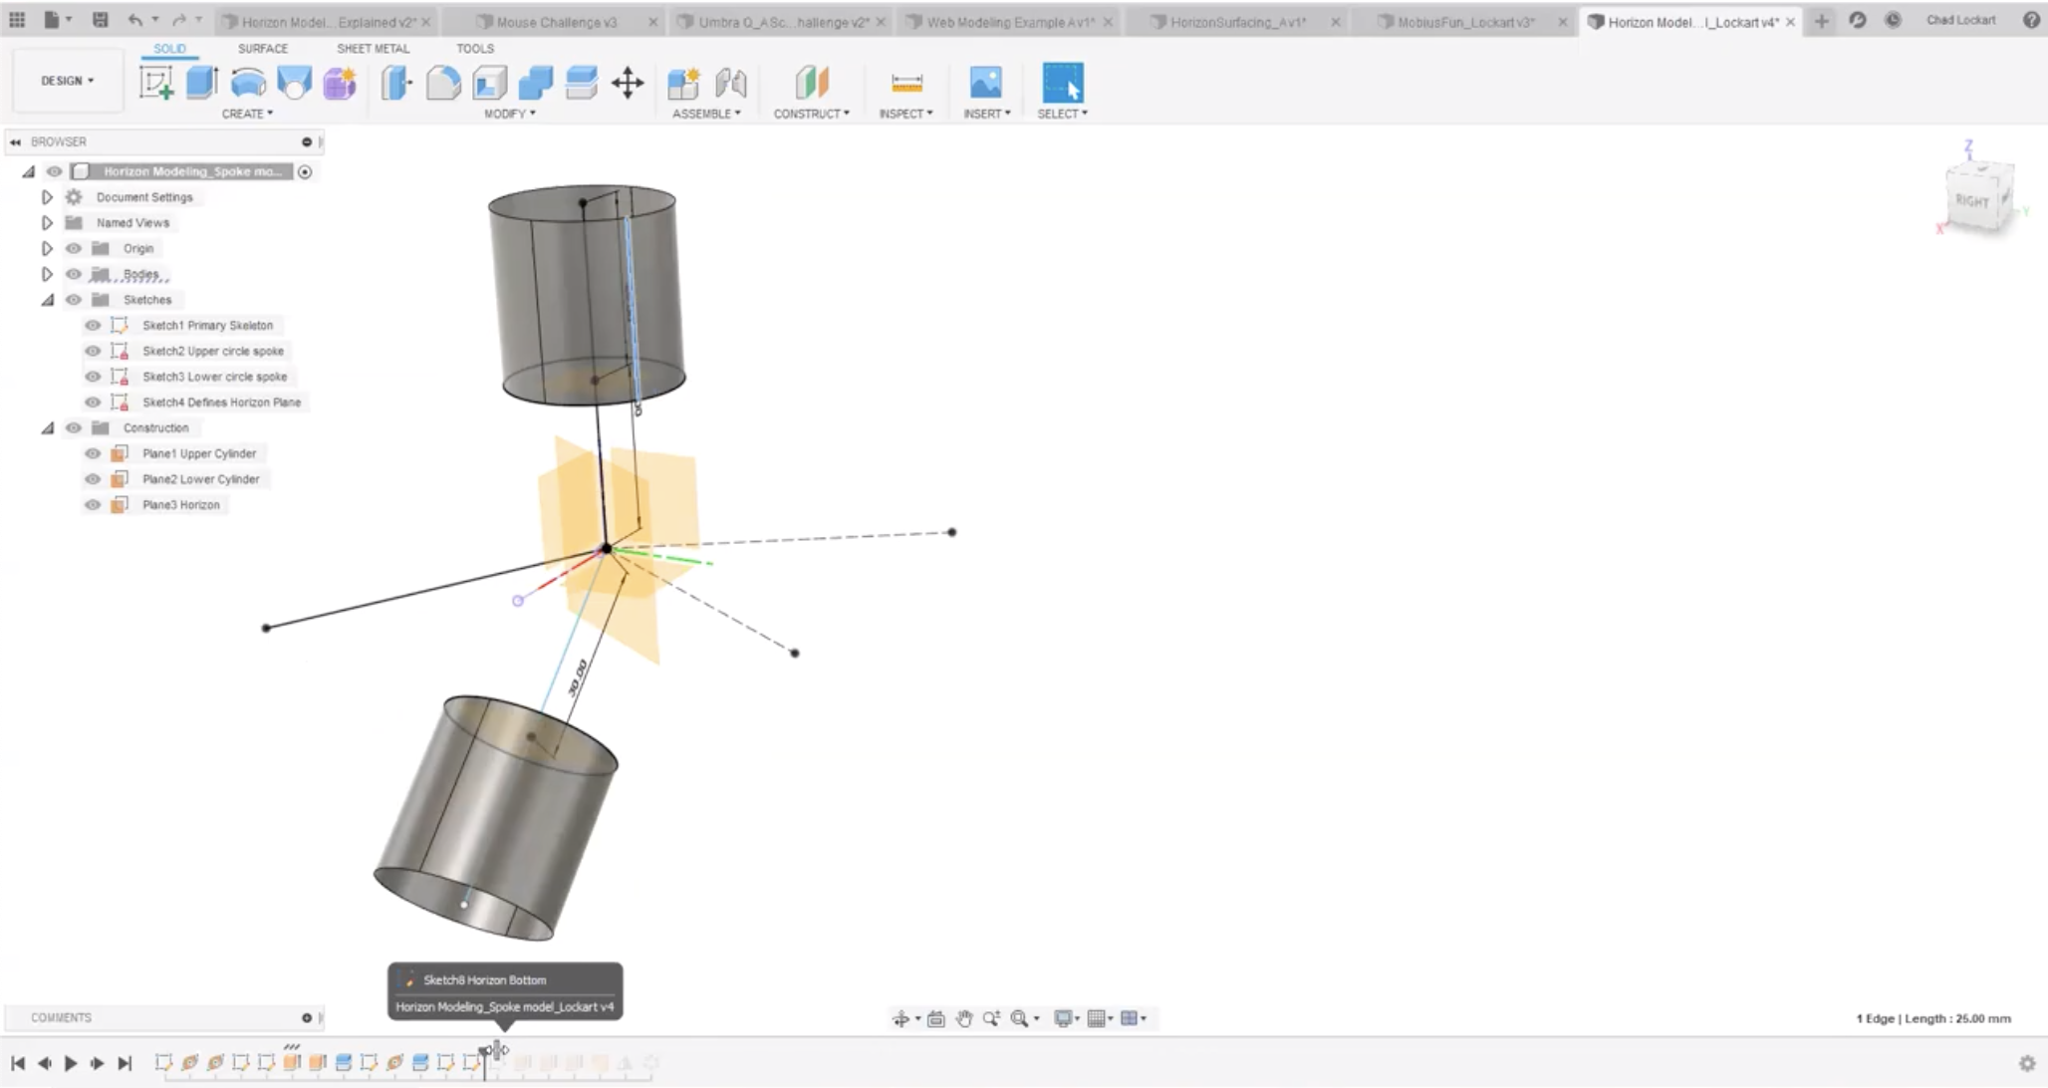Click the Insert image icon
Screen dimensions: 2048x1088
point(985,83)
